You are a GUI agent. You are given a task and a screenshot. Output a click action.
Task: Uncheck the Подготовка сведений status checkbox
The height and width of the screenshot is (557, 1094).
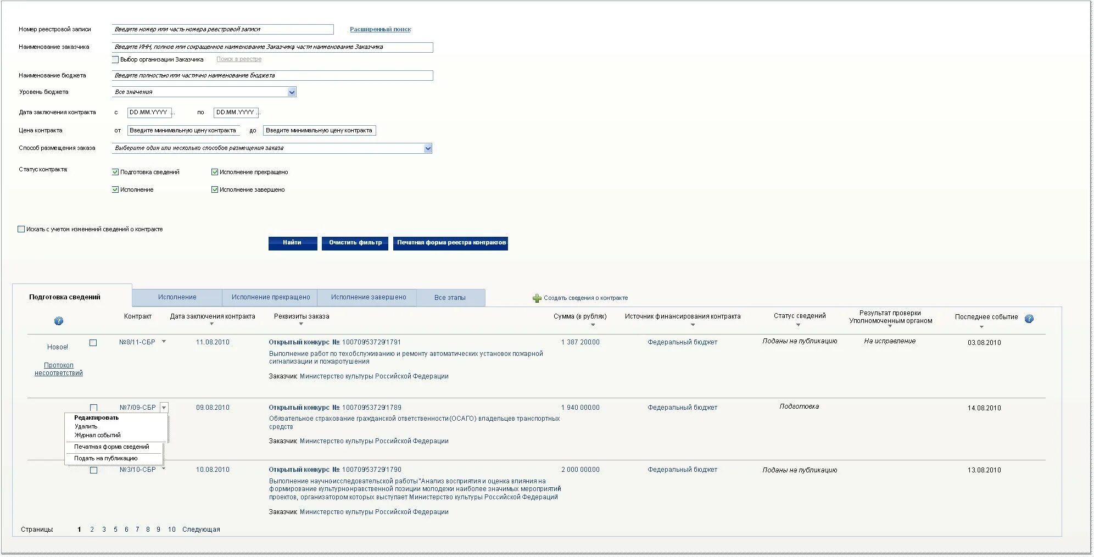[115, 172]
